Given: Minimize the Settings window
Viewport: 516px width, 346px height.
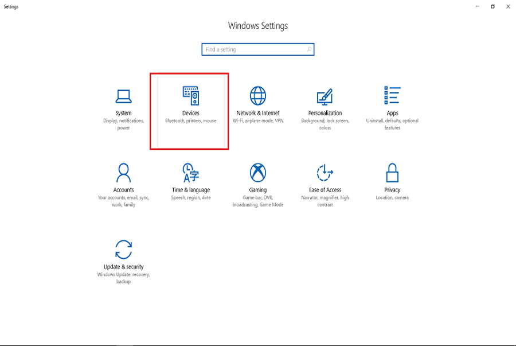Looking at the screenshot, I should 478,6.
